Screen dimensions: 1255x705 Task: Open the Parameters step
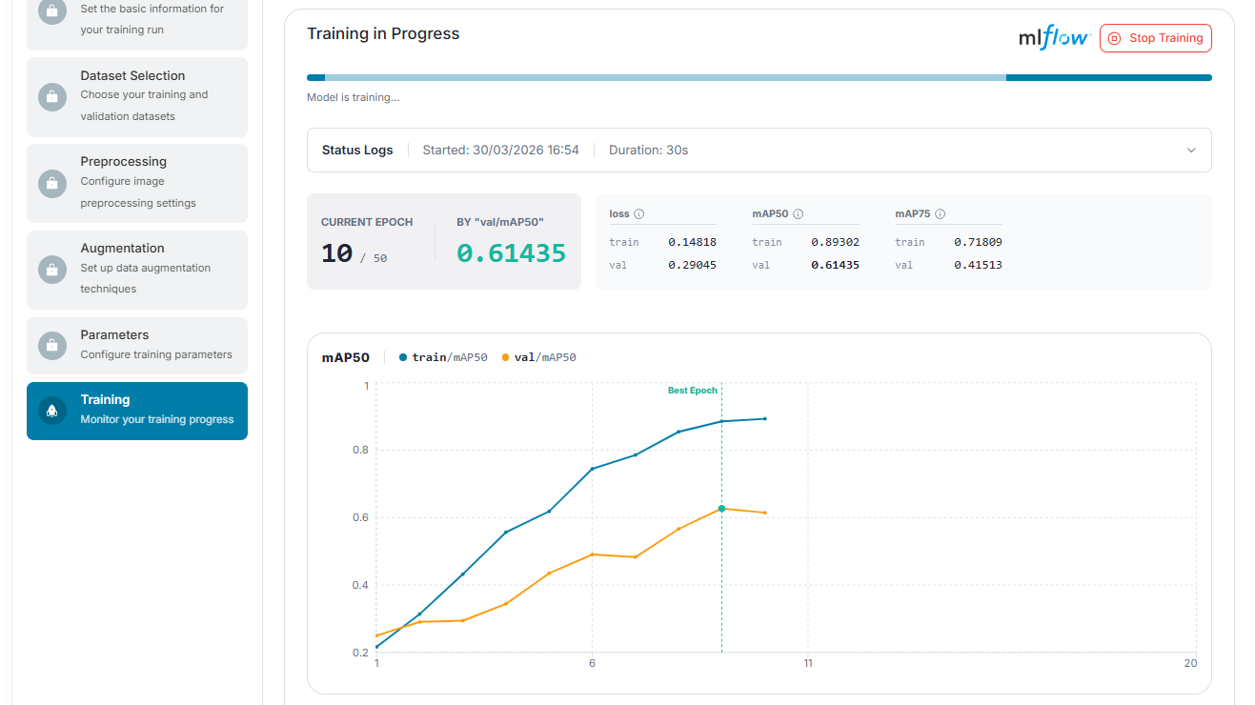[x=137, y=345]
